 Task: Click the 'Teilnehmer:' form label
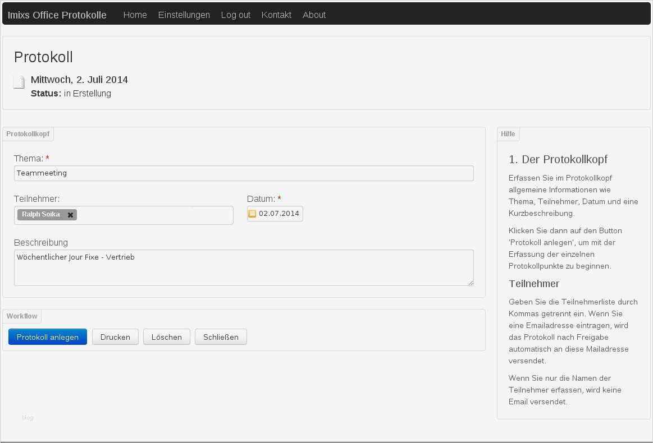[36, 199]
